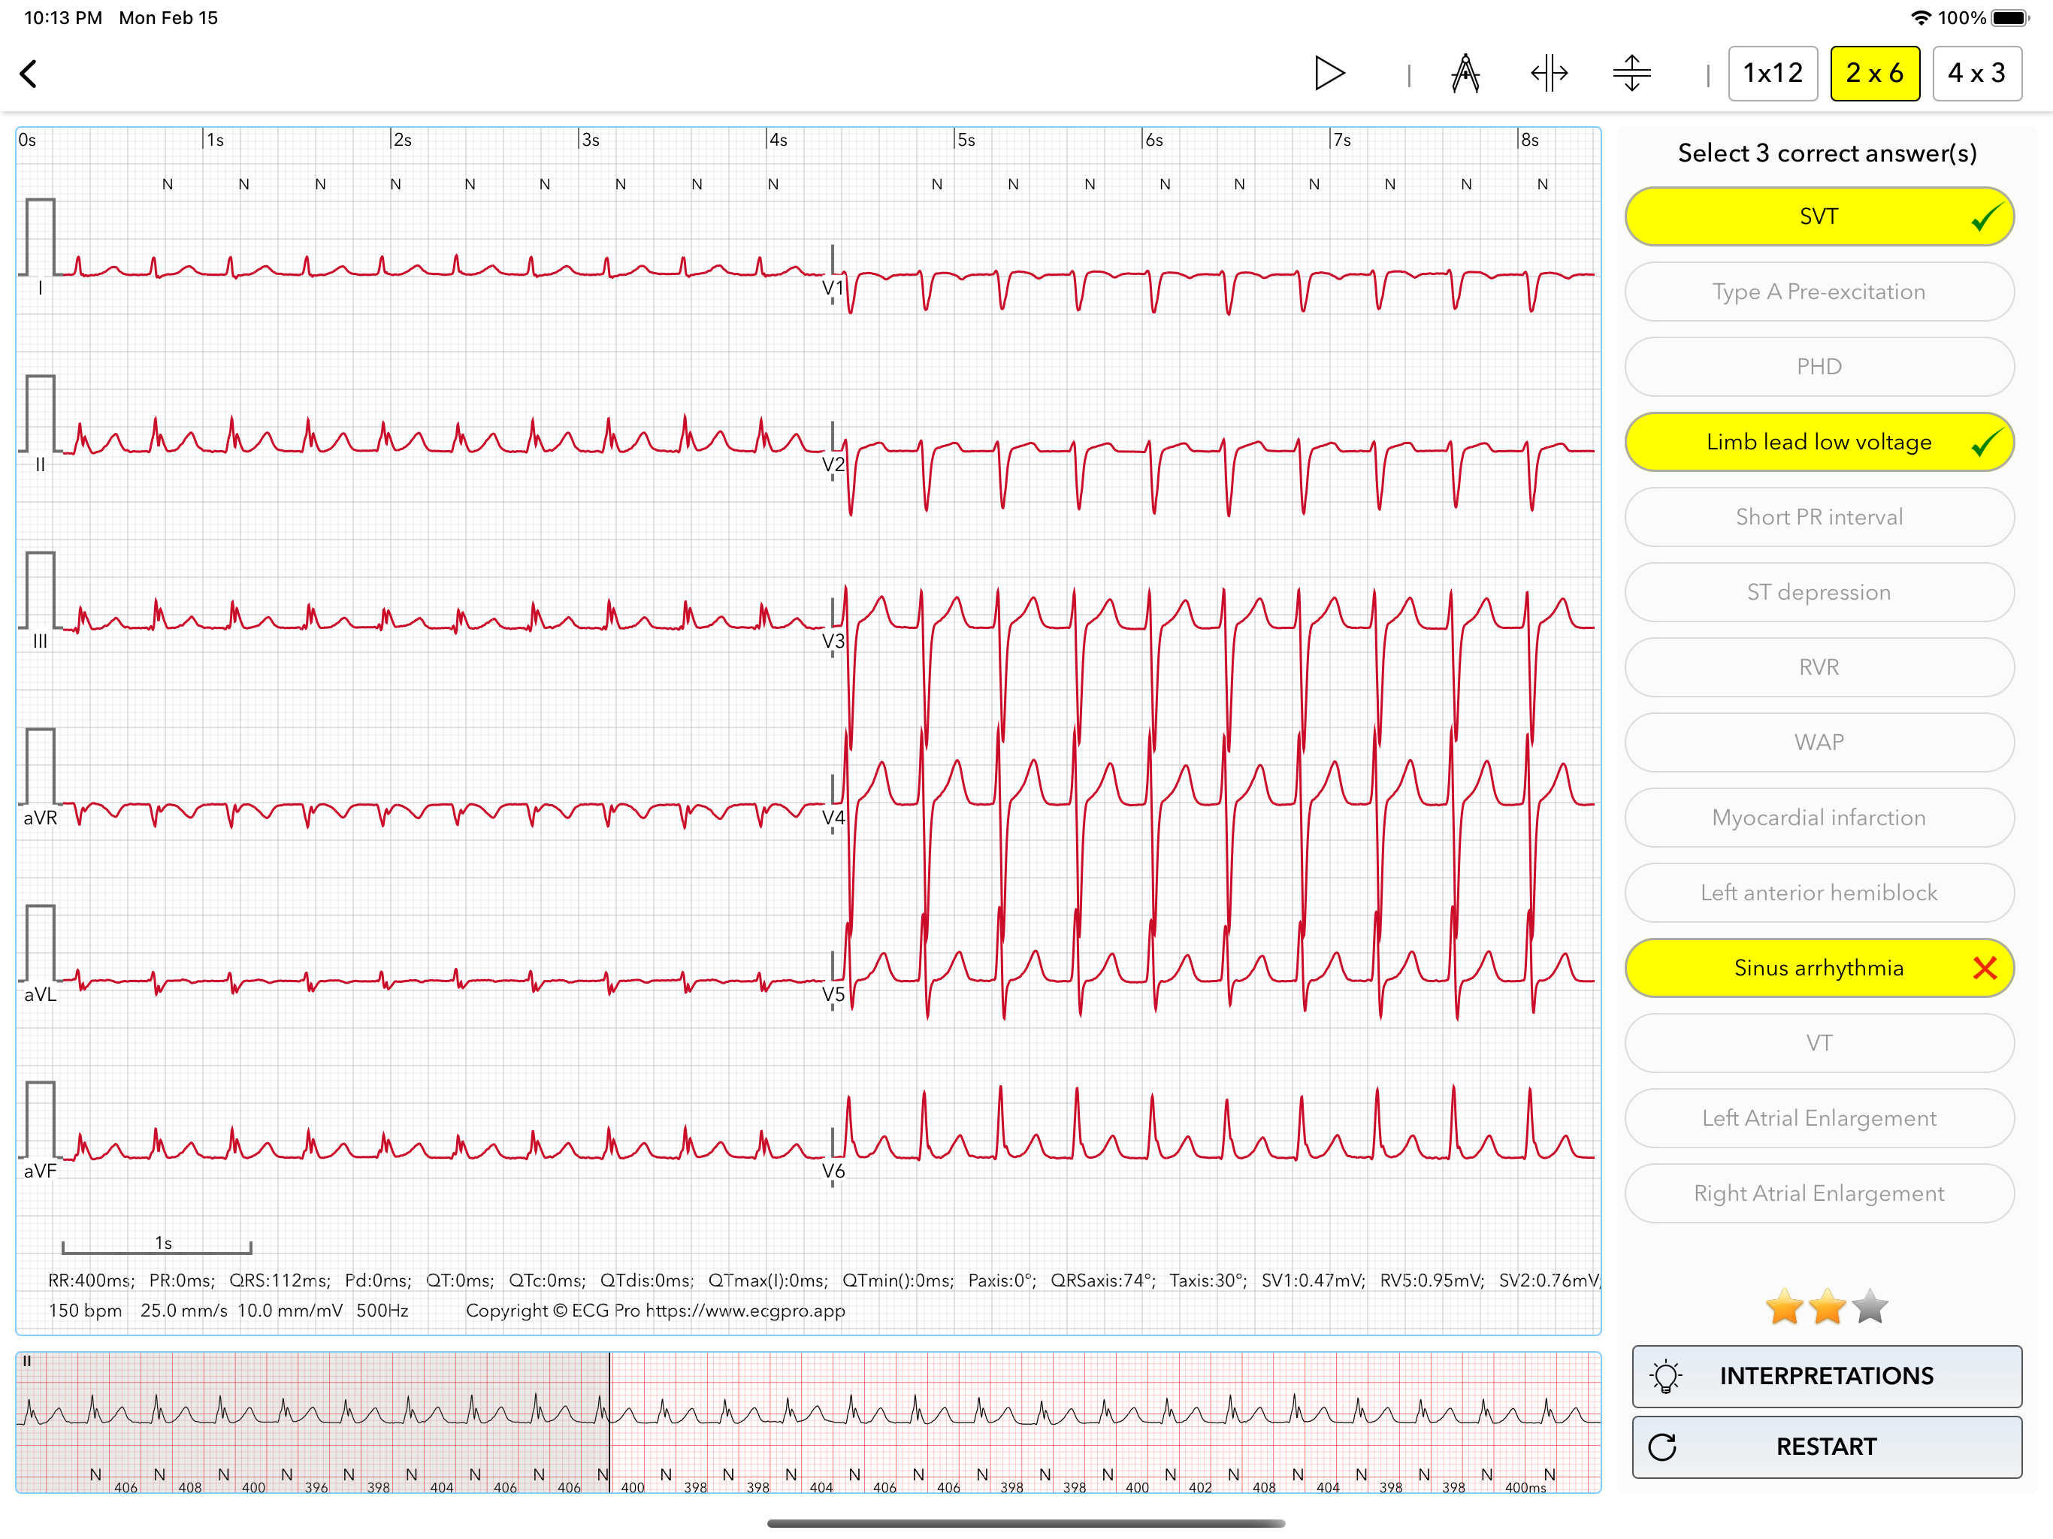Tap the horizontal scale adjust icon
This screenshot has height=1539, width=2053.
point(1548,74)
